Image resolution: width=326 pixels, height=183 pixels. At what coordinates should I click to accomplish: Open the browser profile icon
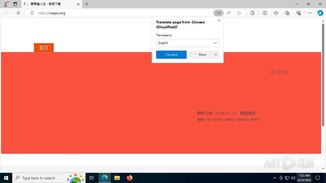tap(6, 4)
